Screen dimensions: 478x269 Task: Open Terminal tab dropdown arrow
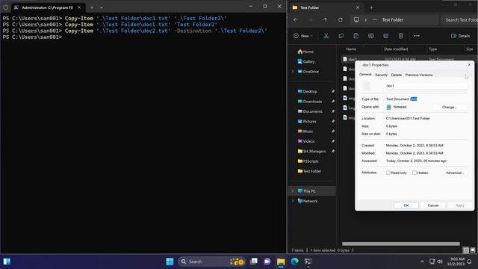[x=102, y=7]
